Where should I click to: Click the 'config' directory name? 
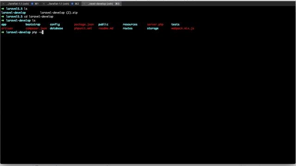click(55, 24)
